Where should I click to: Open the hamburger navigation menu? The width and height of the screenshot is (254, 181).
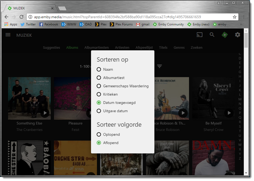[8, 35]
